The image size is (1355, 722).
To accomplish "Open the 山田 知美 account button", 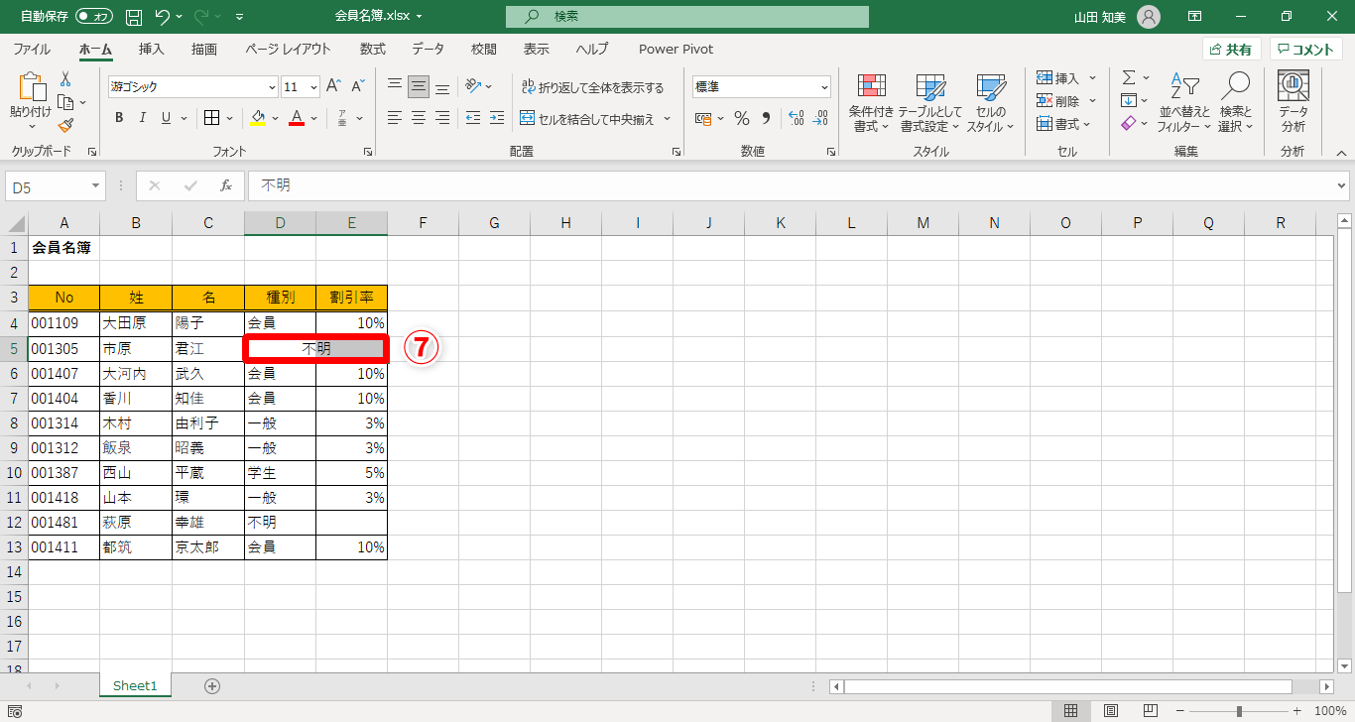I will click(1117, 17).
